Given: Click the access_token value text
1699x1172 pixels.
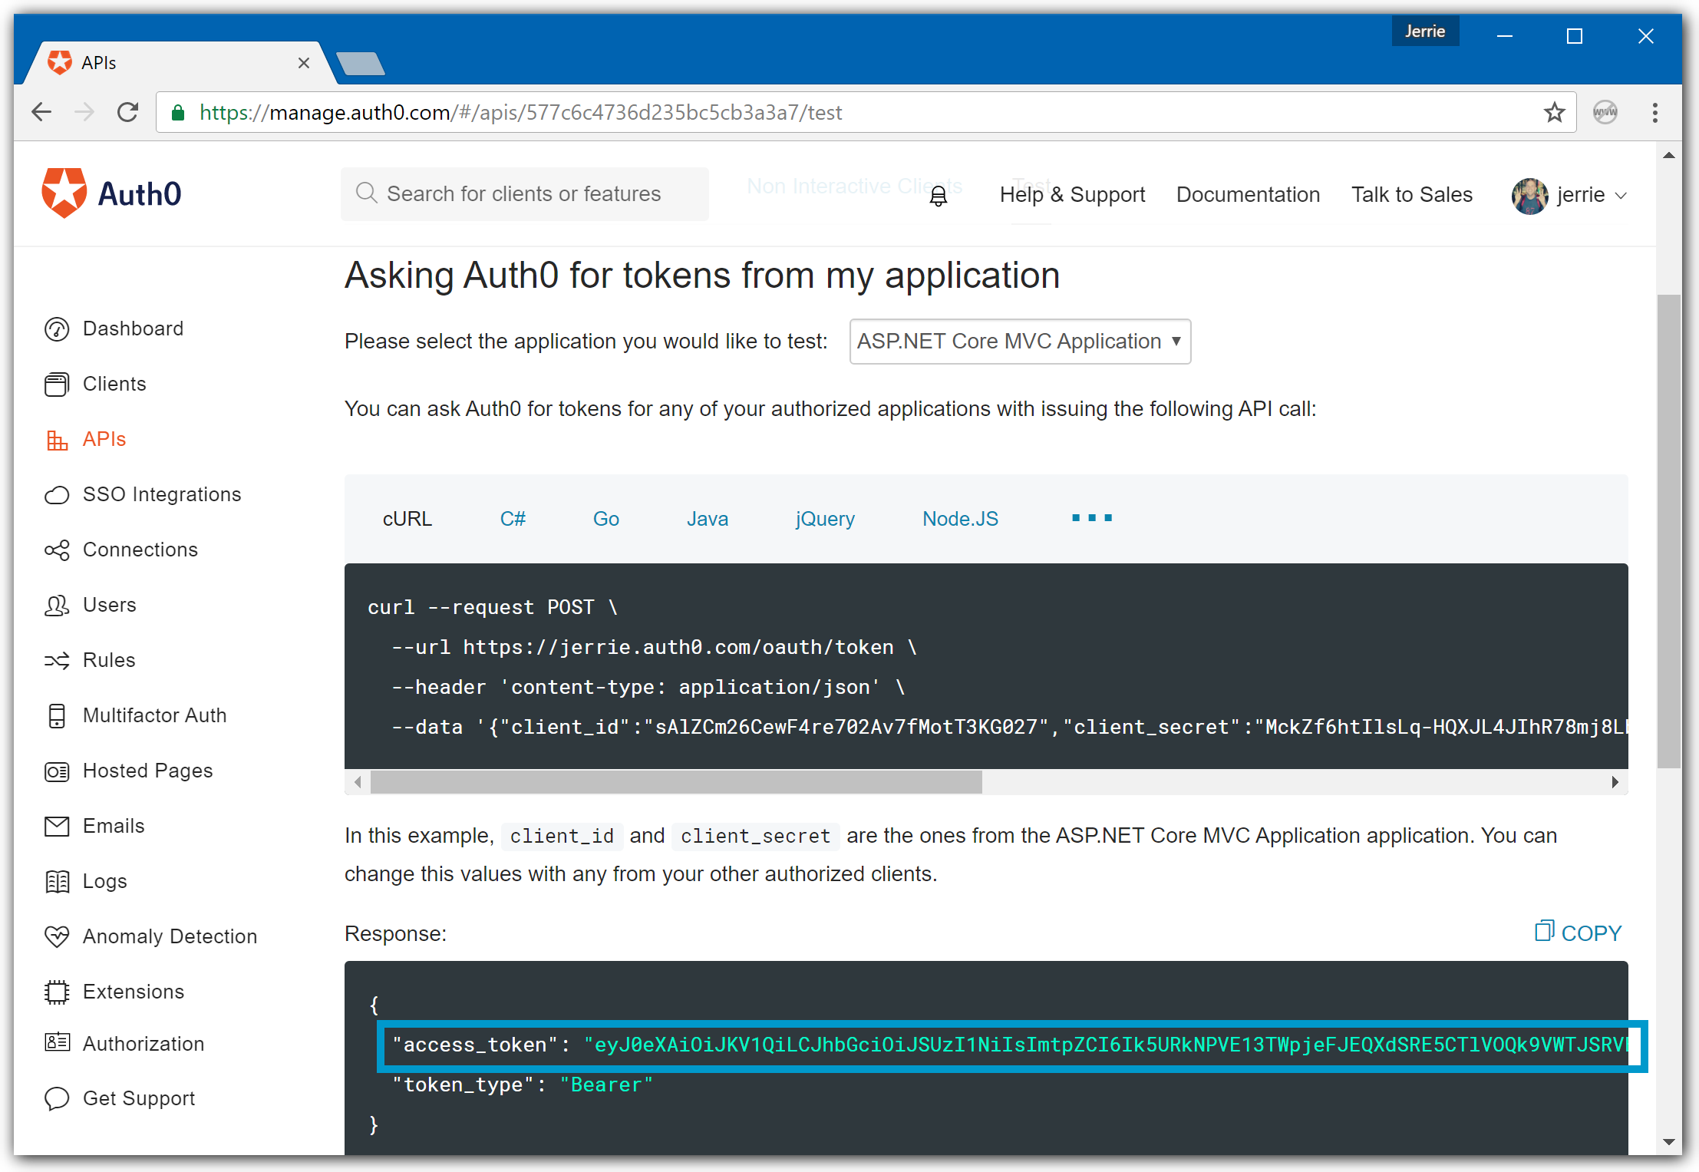Looking at the screenshot, I should tap(1105, 1045).
